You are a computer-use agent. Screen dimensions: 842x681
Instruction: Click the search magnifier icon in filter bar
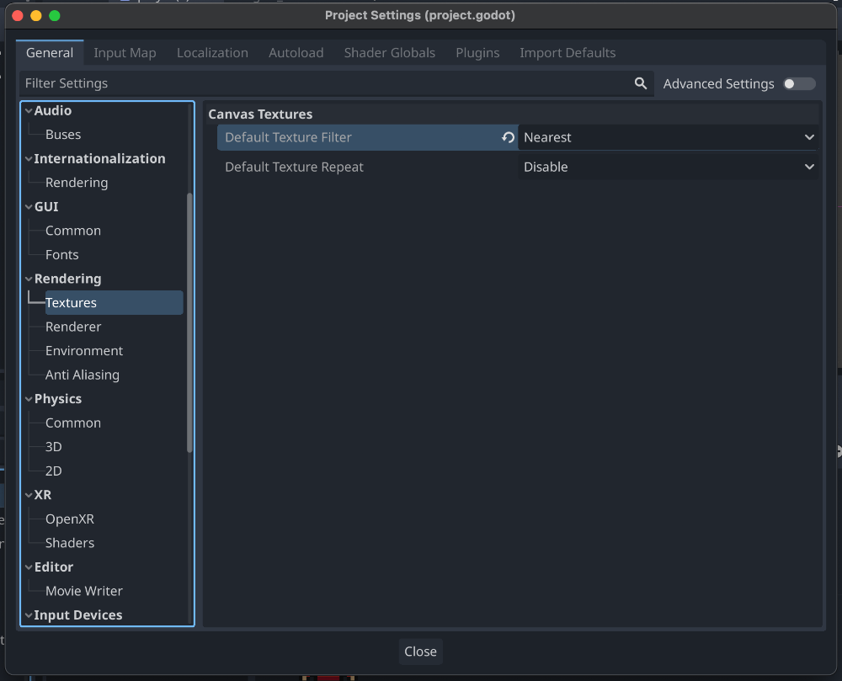pos(641,83)
